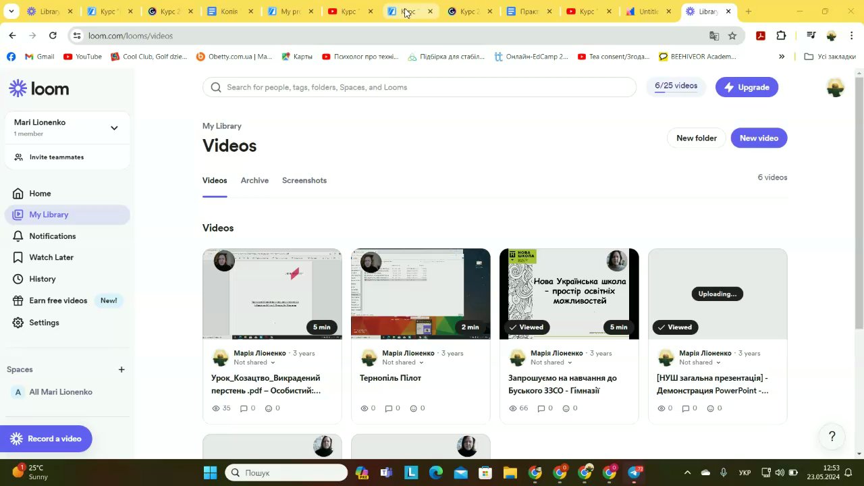Show hidden tray icons chevron
The image size is (864, 486).
(687, 473)
